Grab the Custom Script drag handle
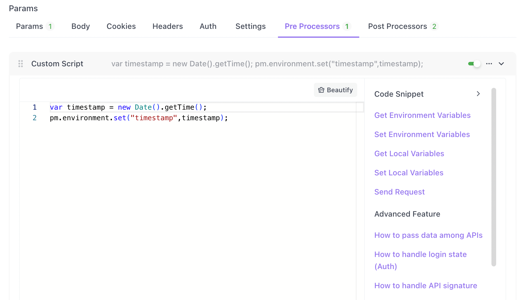 pyautogui.click(x=21, y=64)
